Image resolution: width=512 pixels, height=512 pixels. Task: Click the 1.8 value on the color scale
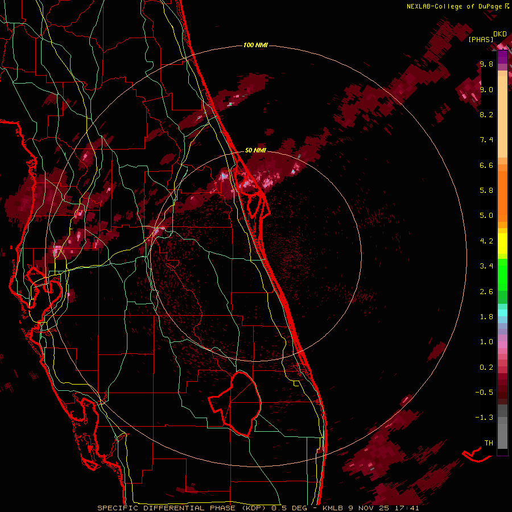[x=486, y=317]
